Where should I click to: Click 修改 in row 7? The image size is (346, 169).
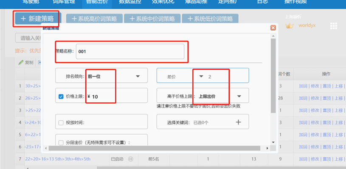pyautogui.click(x=315, y=159)
